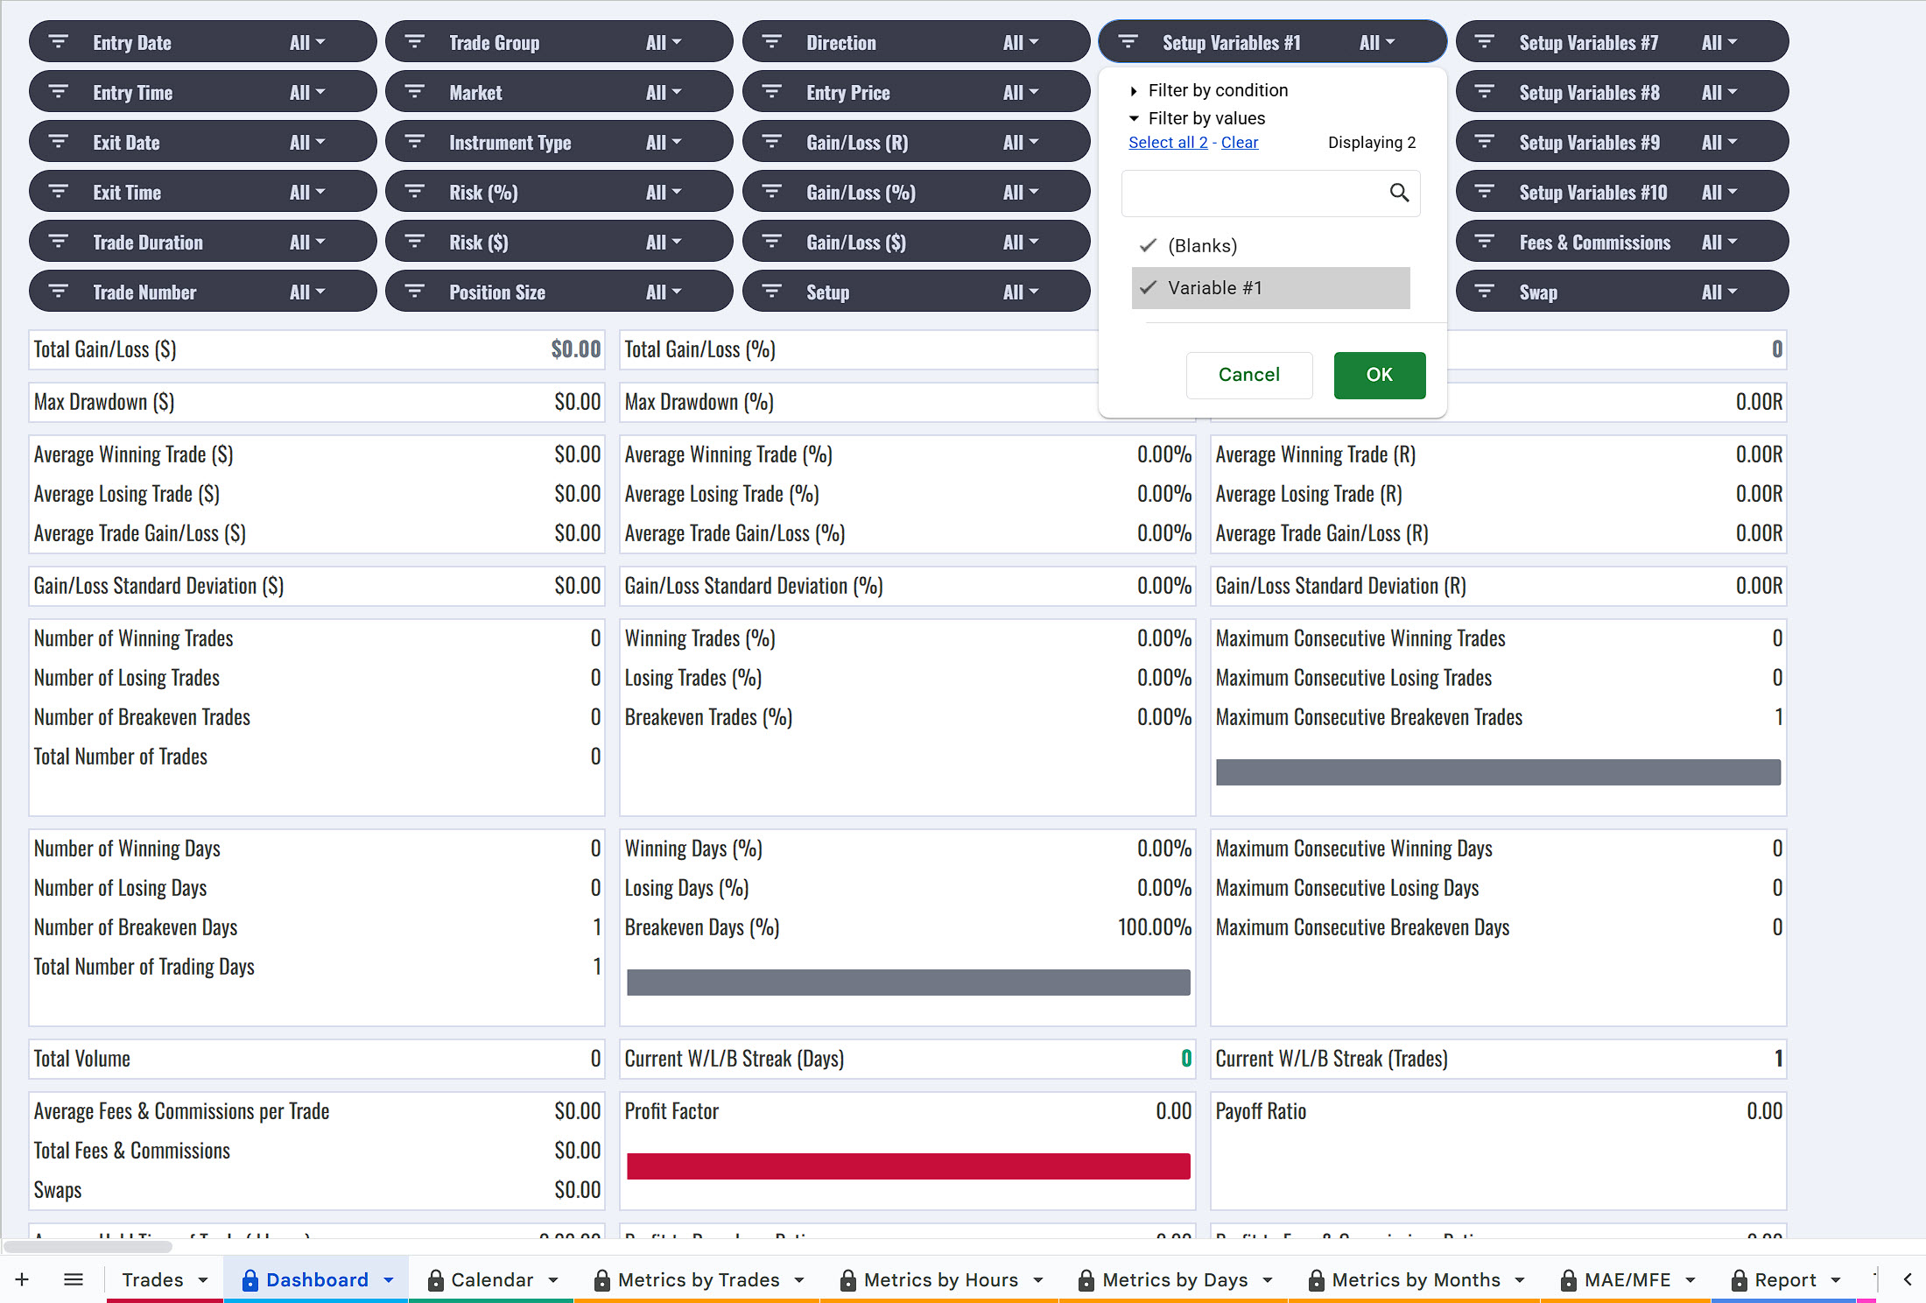The width and height of the screenshot is (1926, 1303).
Task: Open the Setup Variables #9 All dropdown
Action: click(x=1719, y=142)
